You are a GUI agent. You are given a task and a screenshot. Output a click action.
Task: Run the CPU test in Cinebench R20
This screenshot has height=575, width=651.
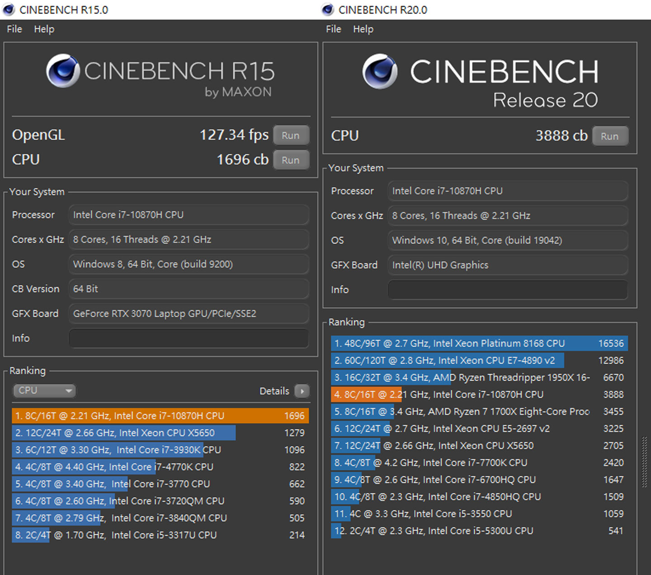(x=610, y=136)
